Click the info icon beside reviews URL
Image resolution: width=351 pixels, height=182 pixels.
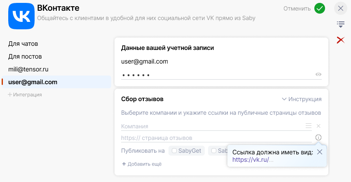pos(318,138)
